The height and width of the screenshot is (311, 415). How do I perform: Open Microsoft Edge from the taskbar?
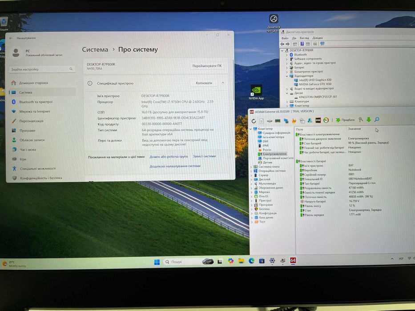click(x=251, y=261)
